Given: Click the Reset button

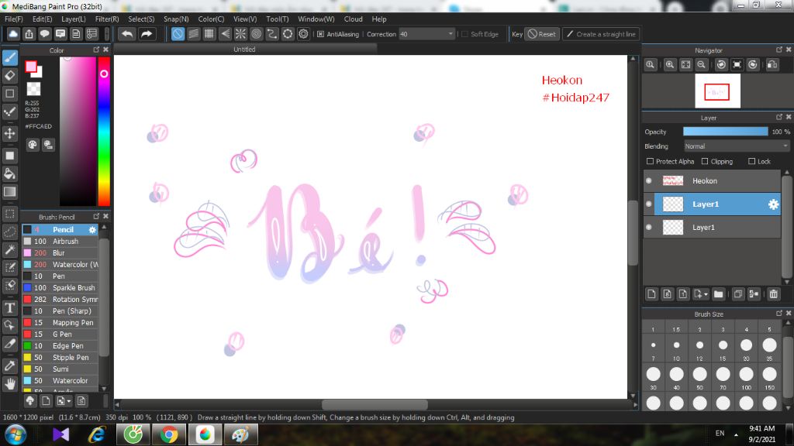Looking at the screenshot, I should [x=542, y=34].
